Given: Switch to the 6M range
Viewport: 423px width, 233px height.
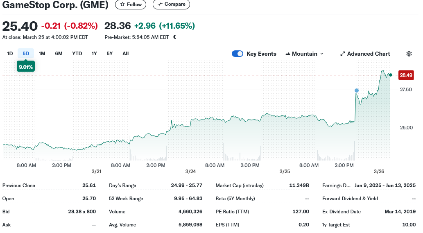Looking at the screenshot, I should [x=59, y=53].
